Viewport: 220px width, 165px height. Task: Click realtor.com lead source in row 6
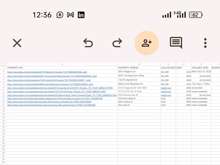[x=166, y=88]
